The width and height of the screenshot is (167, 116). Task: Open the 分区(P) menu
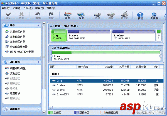28,8
